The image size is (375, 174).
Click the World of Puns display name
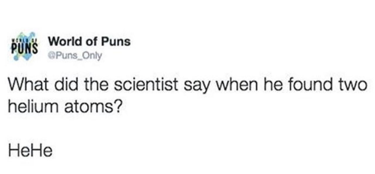click(x=89, y=42)
